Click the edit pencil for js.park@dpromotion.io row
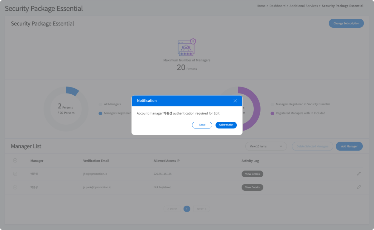The width and height of the screenshot is (374, 230). click(359, 187)
